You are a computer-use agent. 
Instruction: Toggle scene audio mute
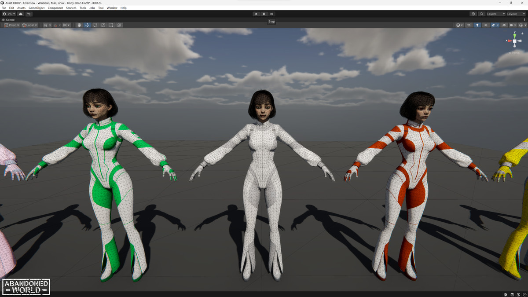(x=486, y=25)
